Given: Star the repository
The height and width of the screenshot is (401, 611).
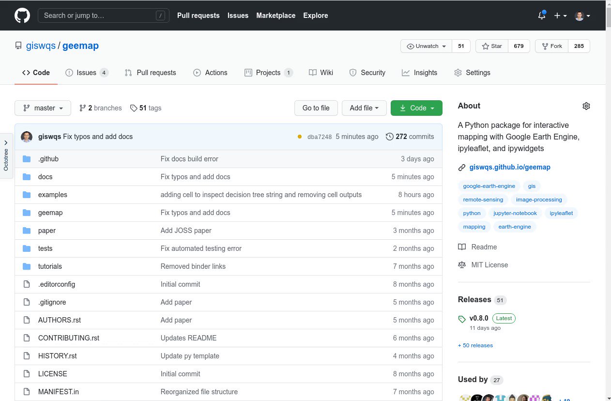Looking at the screenshot, I should 491,46.
